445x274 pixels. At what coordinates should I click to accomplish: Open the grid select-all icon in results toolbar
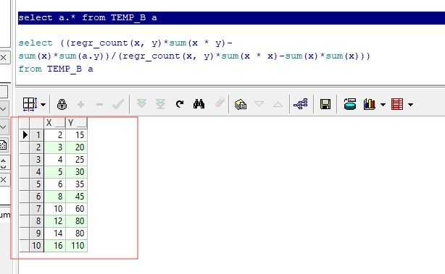coord(30,104)
